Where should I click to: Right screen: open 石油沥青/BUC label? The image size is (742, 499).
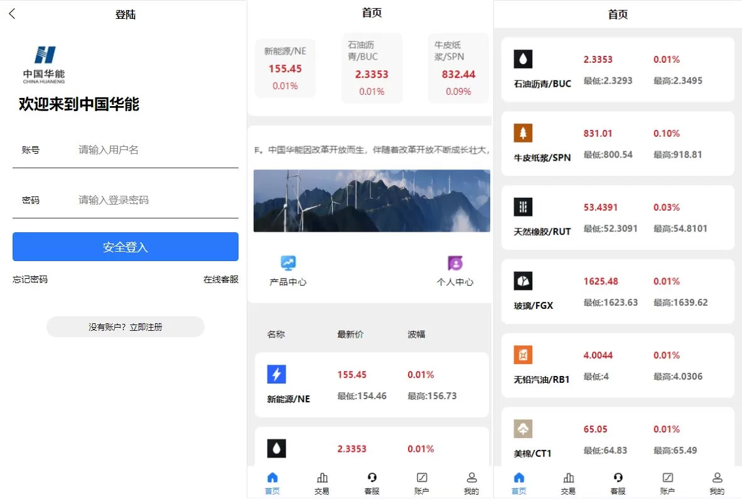pos(542,83)
